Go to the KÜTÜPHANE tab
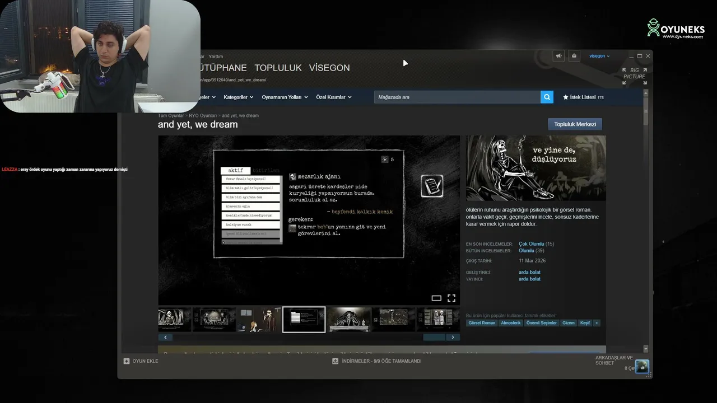 point(223,68)
